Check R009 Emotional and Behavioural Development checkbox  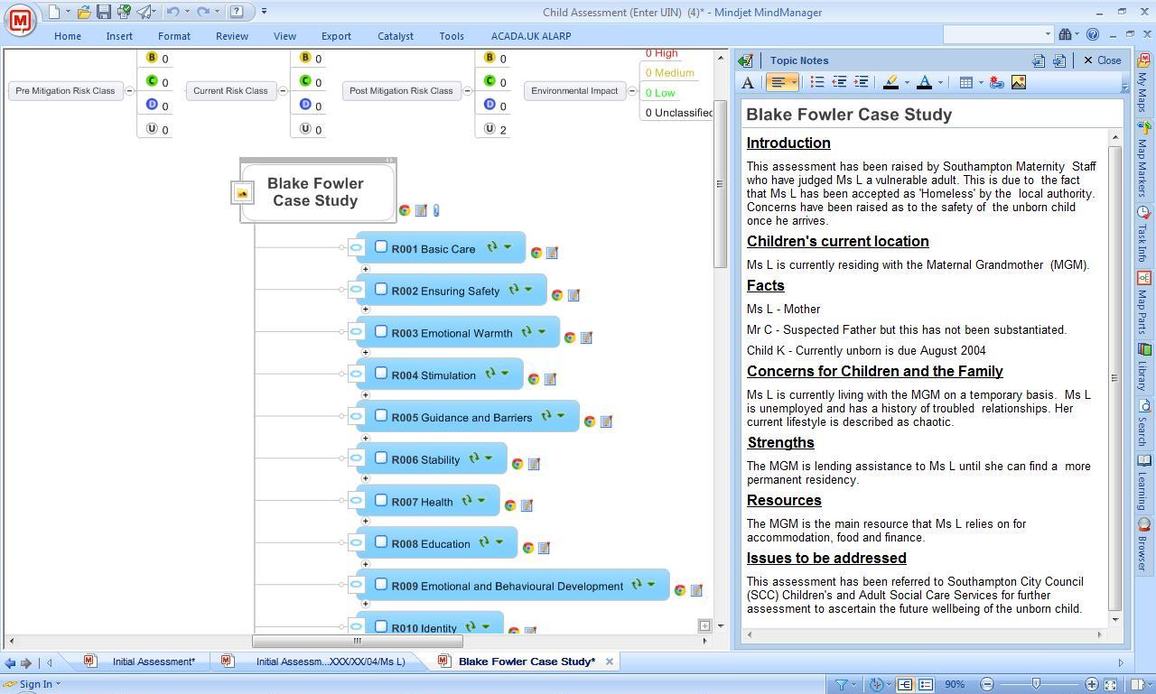(x=381, y=584)
